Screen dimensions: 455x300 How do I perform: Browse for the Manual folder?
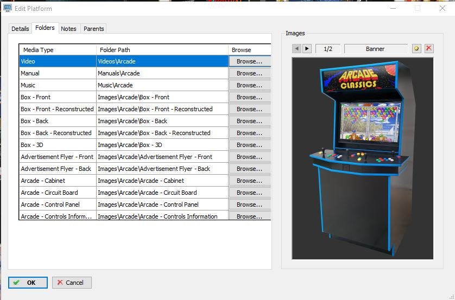tap(250, 73)
